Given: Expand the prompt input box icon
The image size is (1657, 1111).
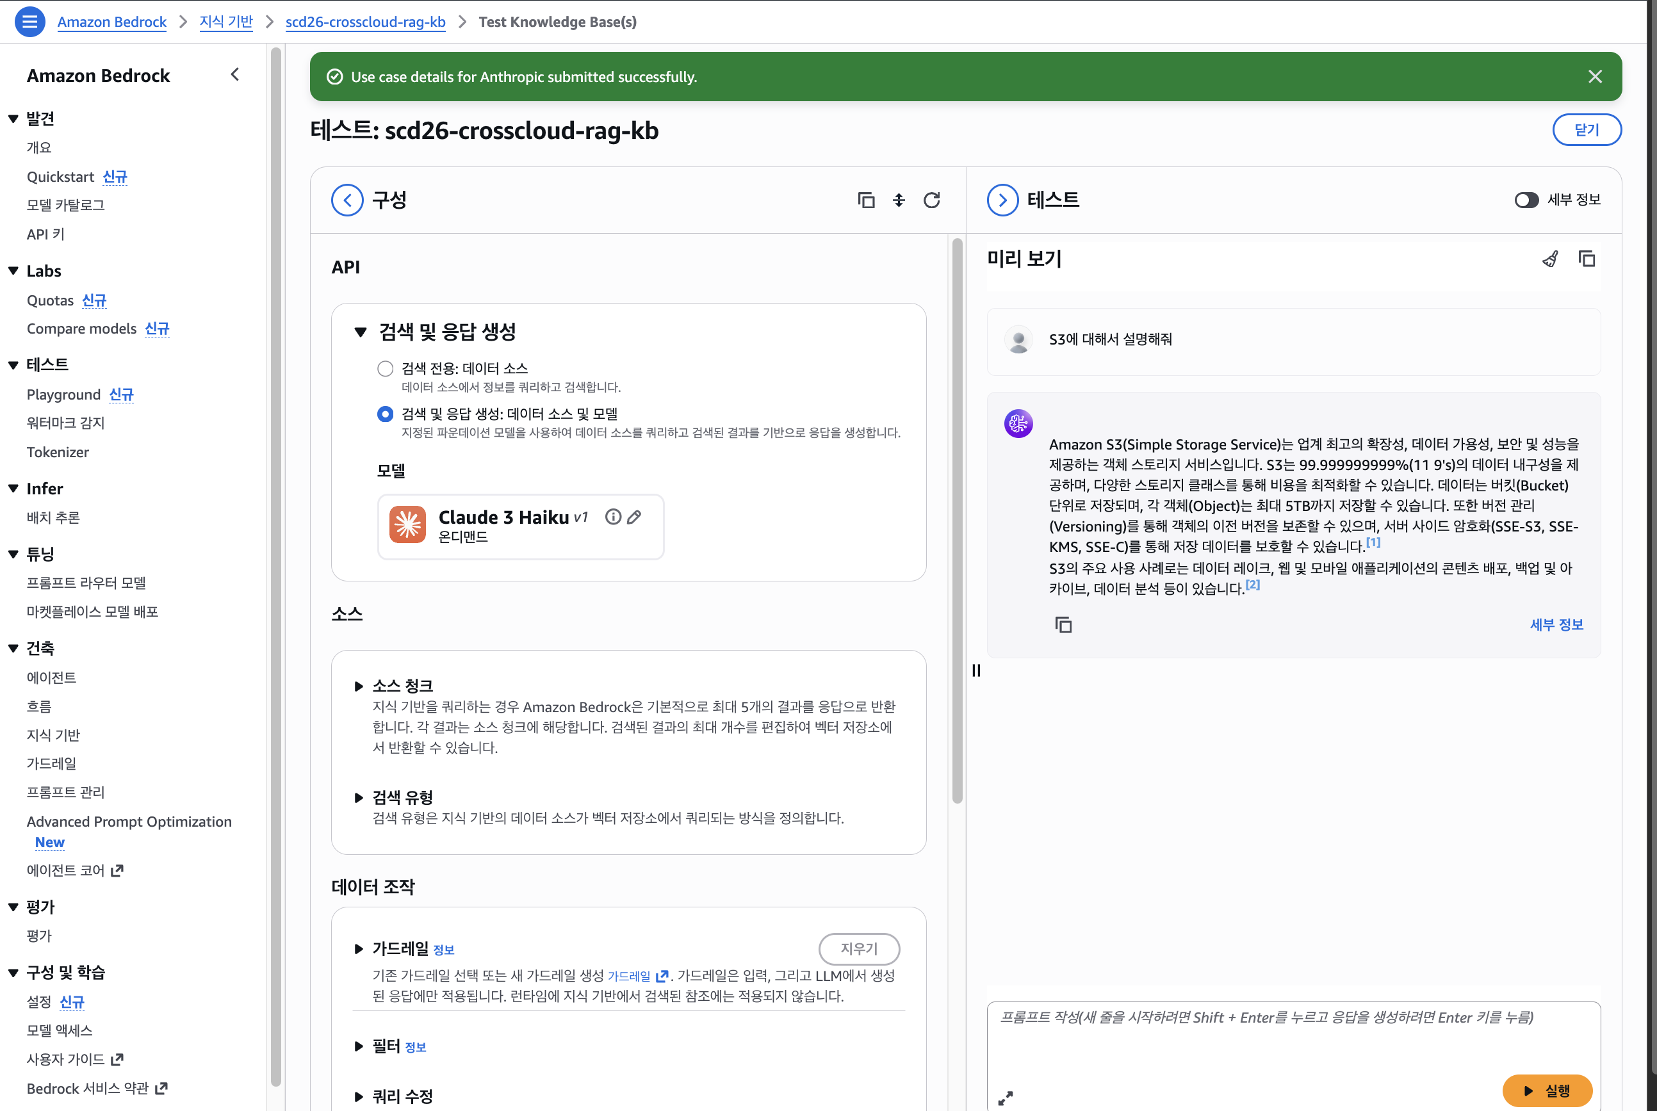Looking at the screenshot, I should [x=1006, y=1098].
